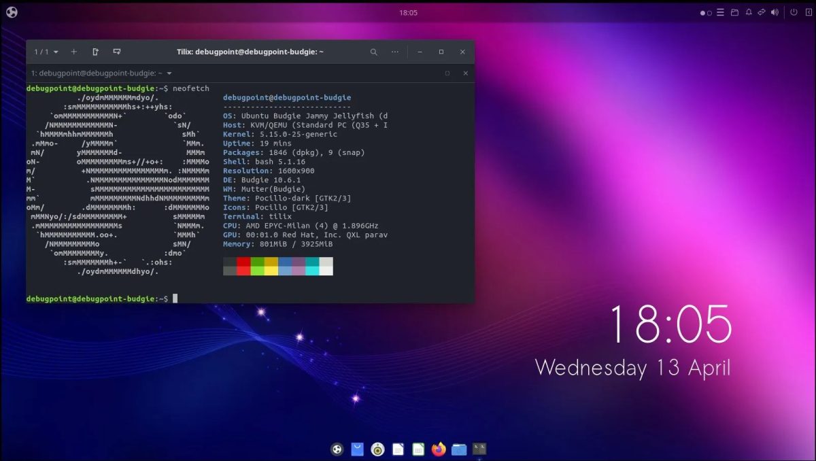Open the terminal title dropdown in the tab bar
The image size is (816, 461).
click(x=169, y=73)
